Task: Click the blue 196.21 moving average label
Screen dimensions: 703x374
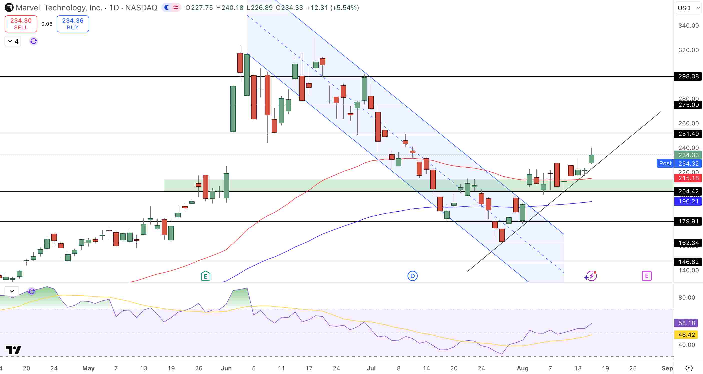Action: click(688, 201)
